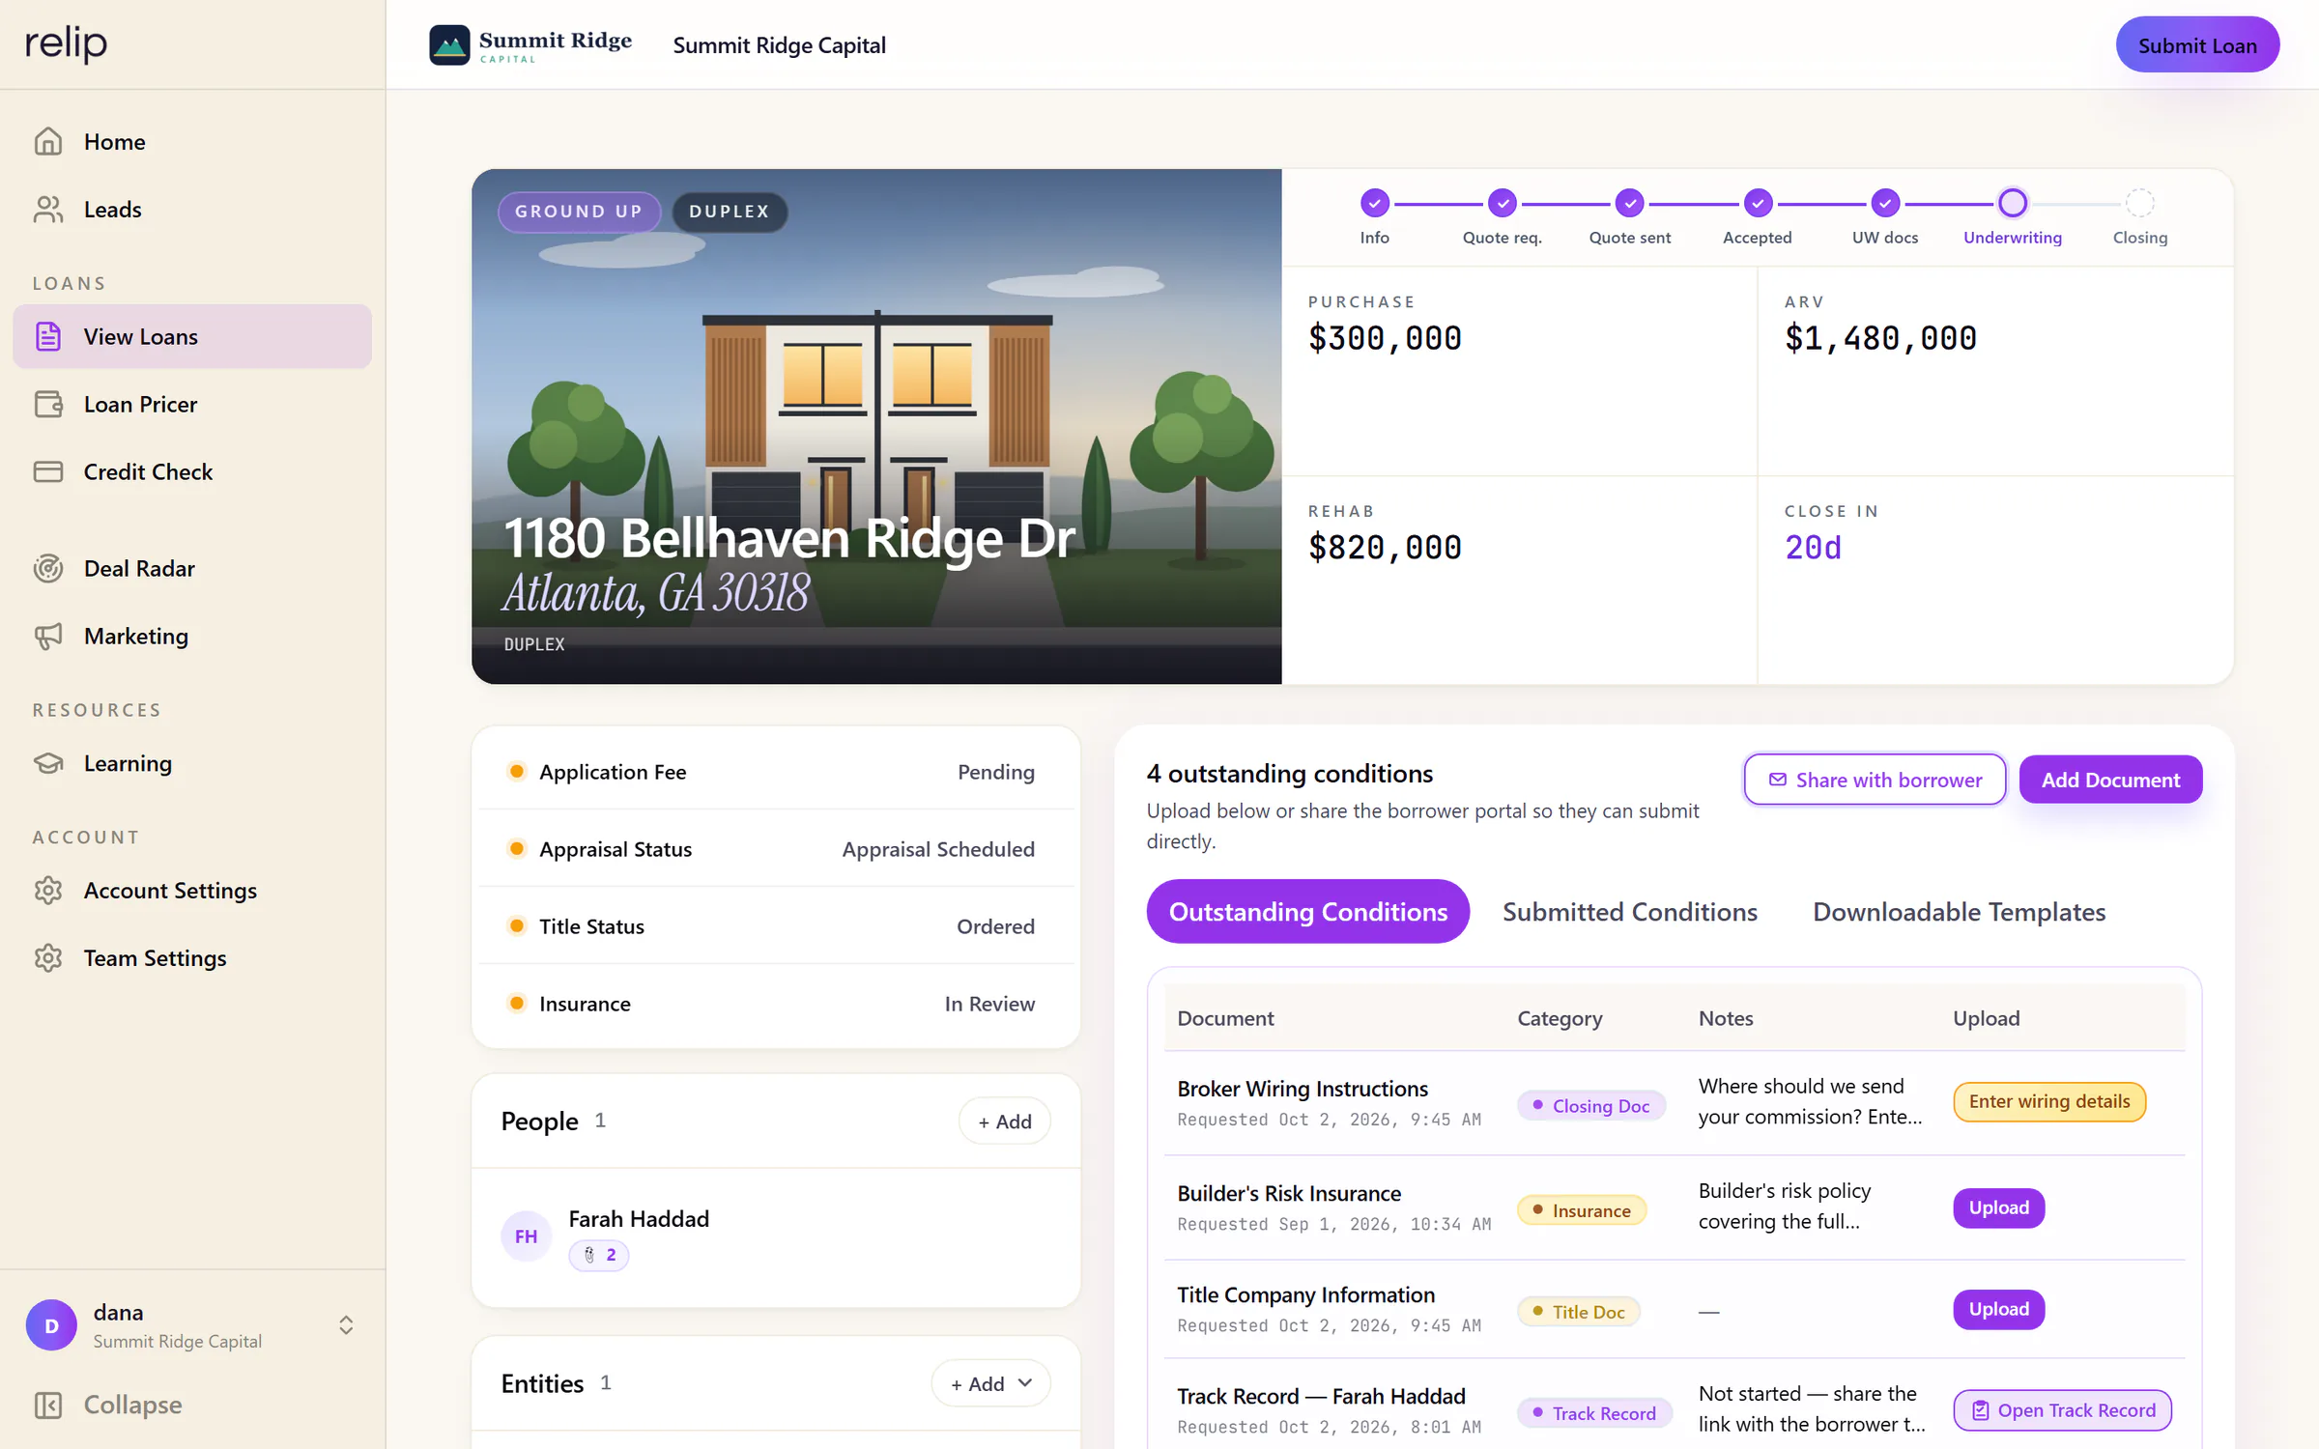Viewport: 2319px width, 1449px height.
Task: Click the Title Status row showing Ordered
Action: click(776, 925)
